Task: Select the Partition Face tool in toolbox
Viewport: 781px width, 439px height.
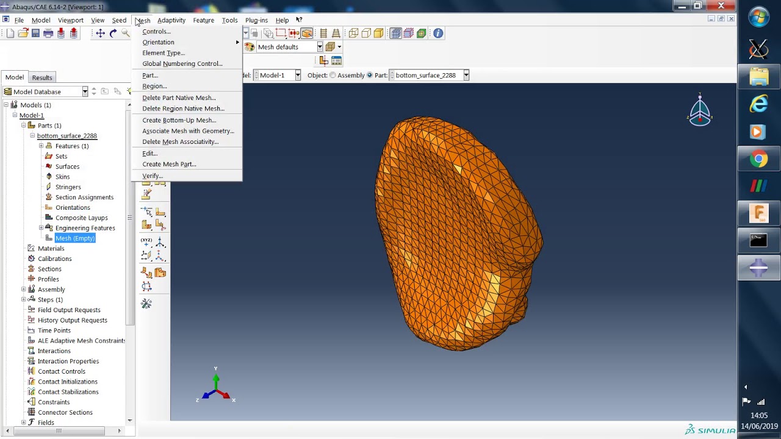Action: [160, 212]
